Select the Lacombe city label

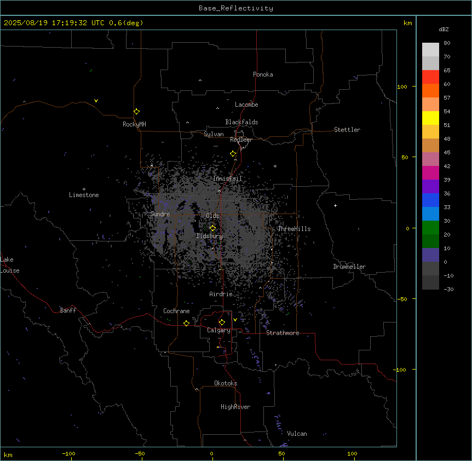(246, 105)
